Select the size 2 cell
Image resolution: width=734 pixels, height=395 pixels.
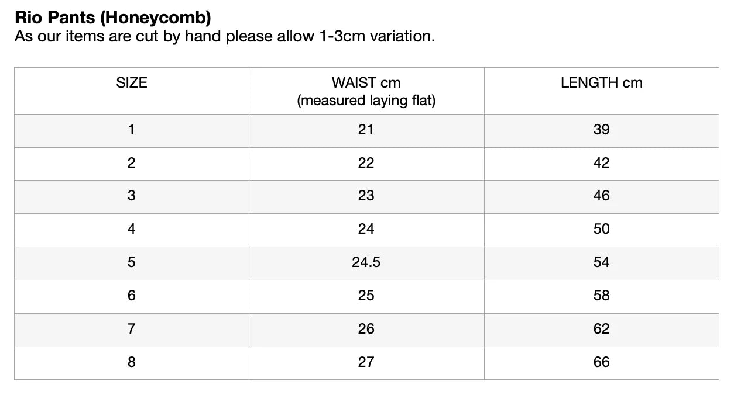click(x=132, y=163)
